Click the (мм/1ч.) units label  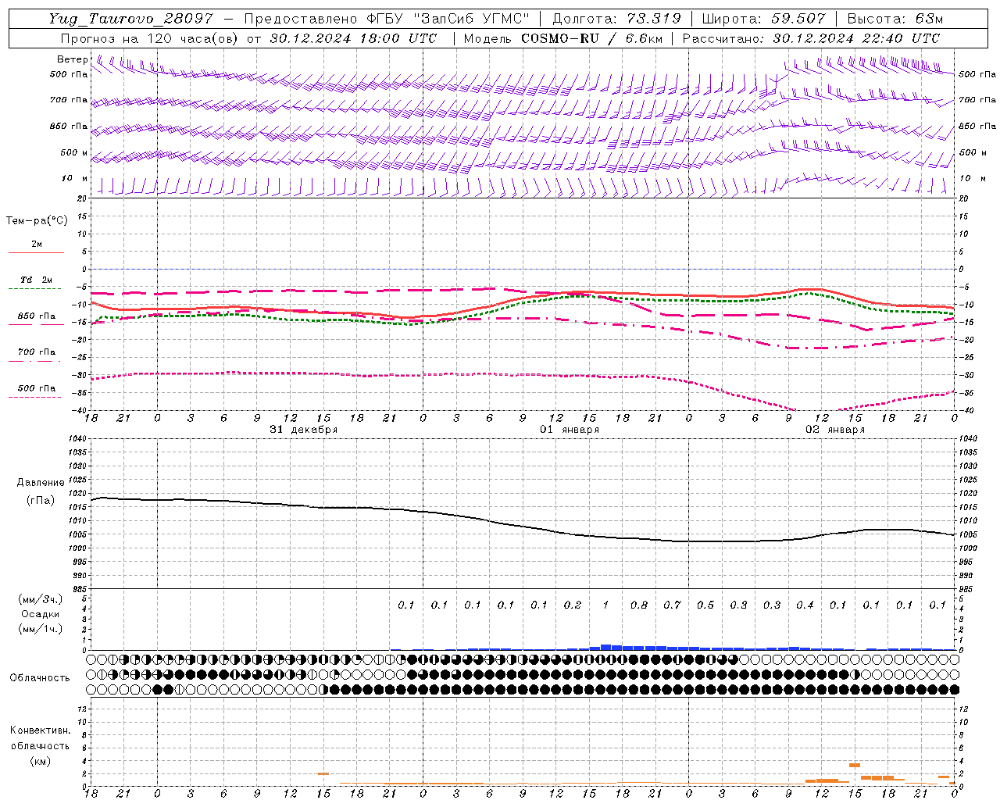click(40, 629)
